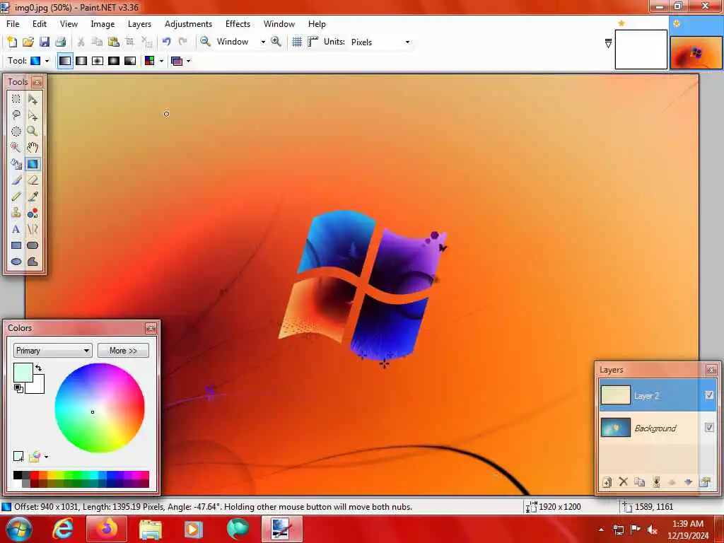Screen dimensions: 724x543
Task: Select the Pencil tool
Action: coord(16,197)
